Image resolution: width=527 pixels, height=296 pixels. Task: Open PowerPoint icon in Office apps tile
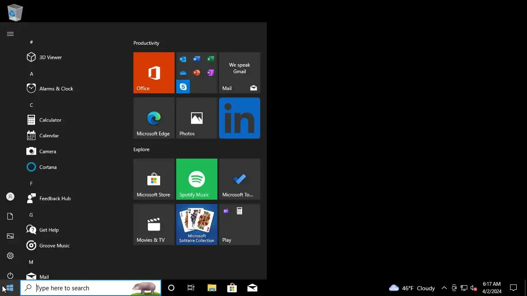(x=196, y=73)
